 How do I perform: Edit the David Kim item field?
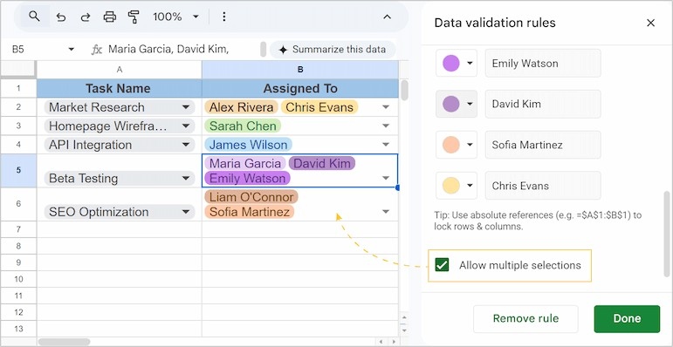(543, 104)
